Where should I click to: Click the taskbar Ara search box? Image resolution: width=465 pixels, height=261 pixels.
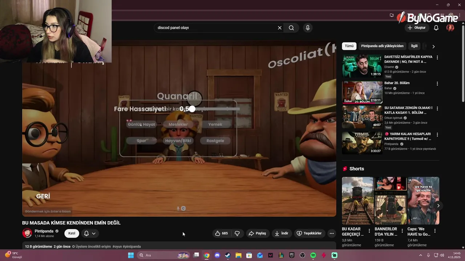pyautogui.click(x=163, y=255)
